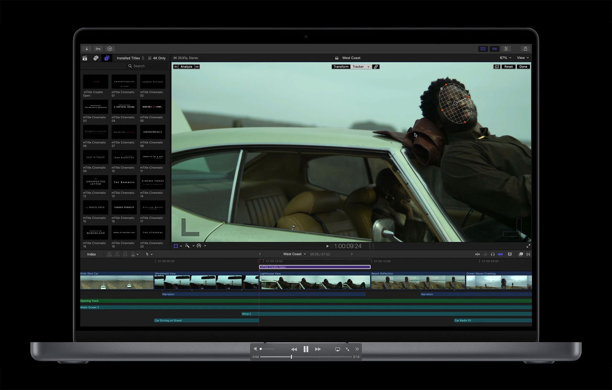Toggle audio skimming in the timeline
The width and height of the screenshot is (612, 390).
click(x=485, y=254)
